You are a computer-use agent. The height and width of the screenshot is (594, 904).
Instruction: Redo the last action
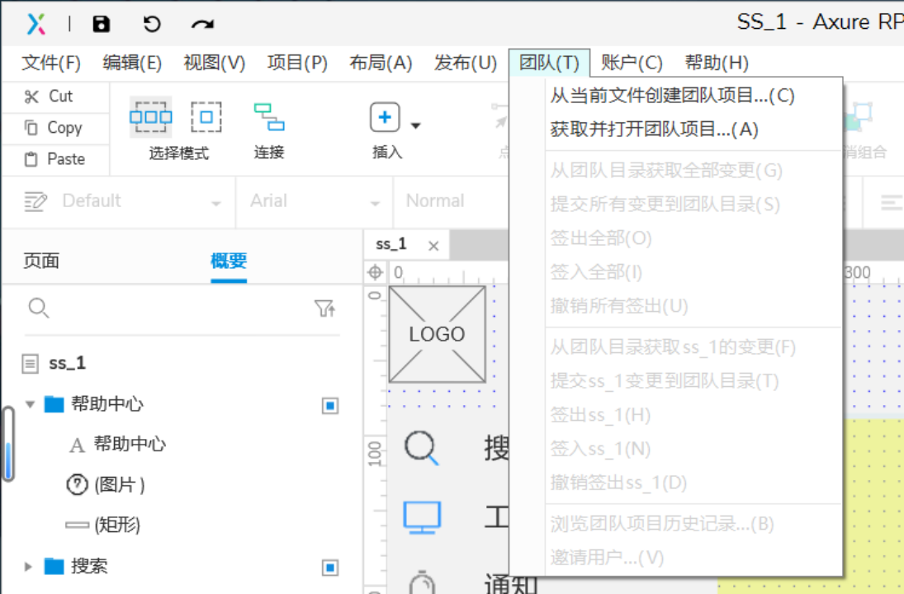pos(202,24)
